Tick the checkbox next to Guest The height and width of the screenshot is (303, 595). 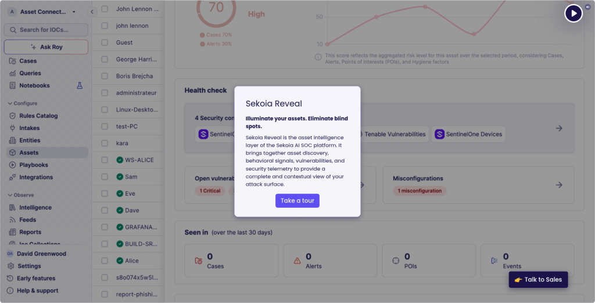click(x=105, y=42)
